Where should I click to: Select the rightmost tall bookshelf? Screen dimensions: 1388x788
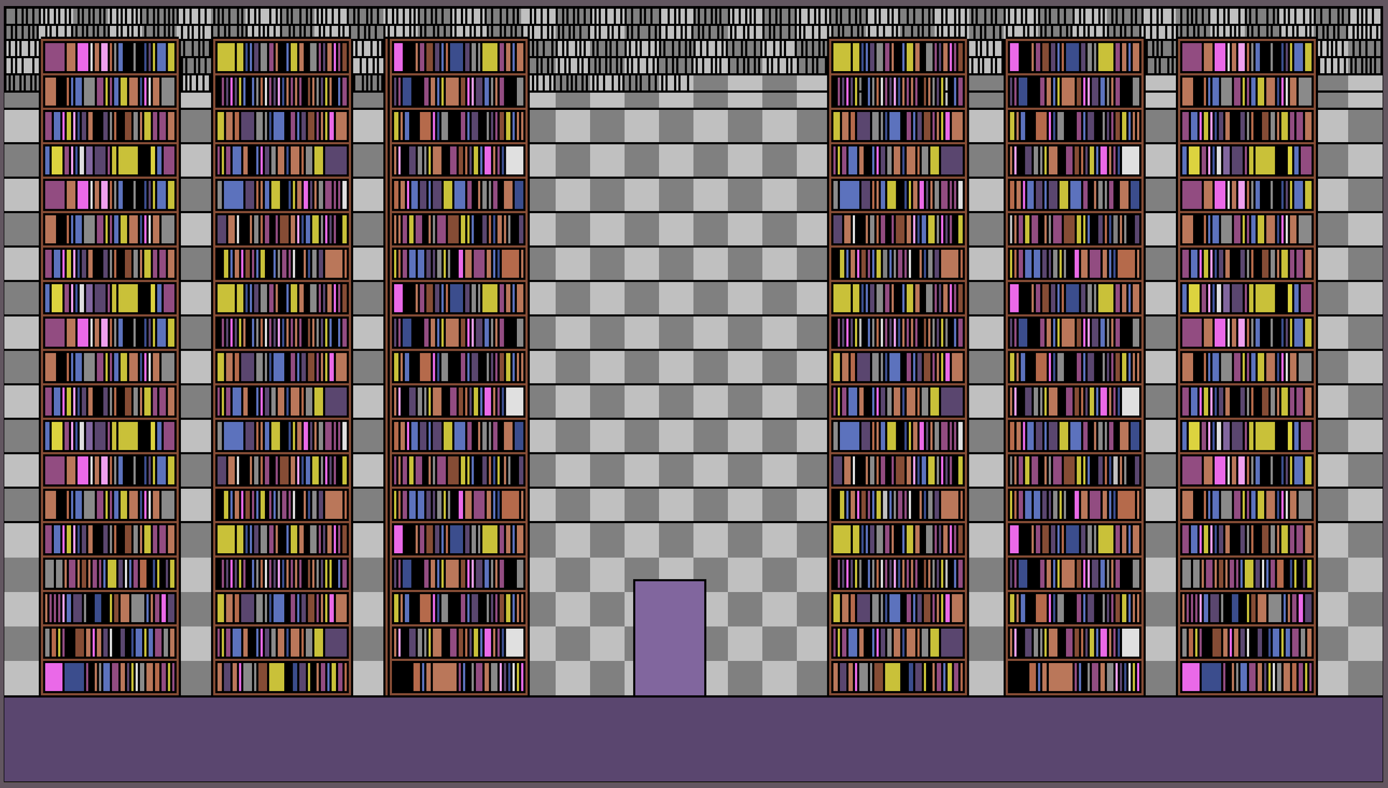click(1246, 366)
